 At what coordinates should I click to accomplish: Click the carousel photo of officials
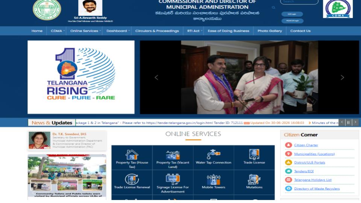250,77
